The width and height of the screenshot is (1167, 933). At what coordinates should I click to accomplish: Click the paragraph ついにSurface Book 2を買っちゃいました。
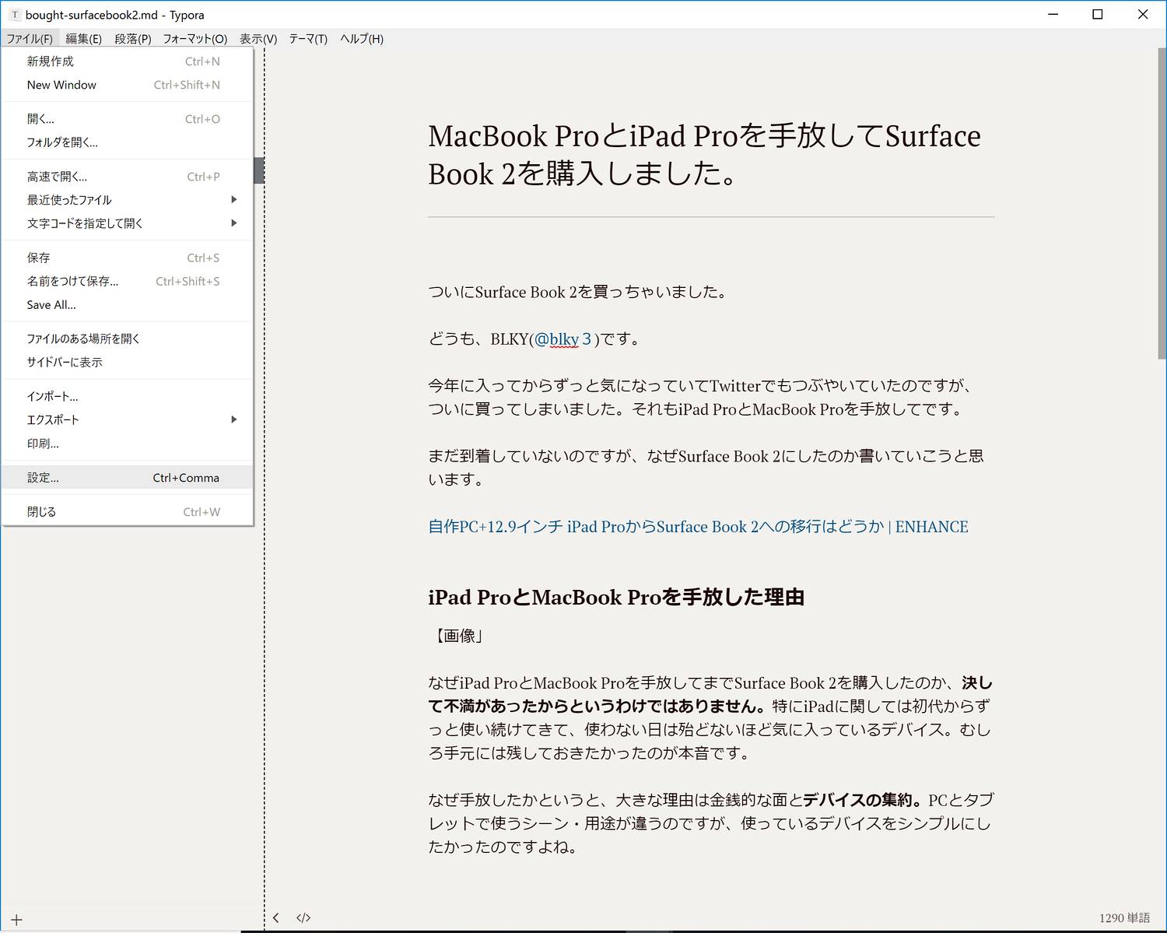(x=579, y=293)
